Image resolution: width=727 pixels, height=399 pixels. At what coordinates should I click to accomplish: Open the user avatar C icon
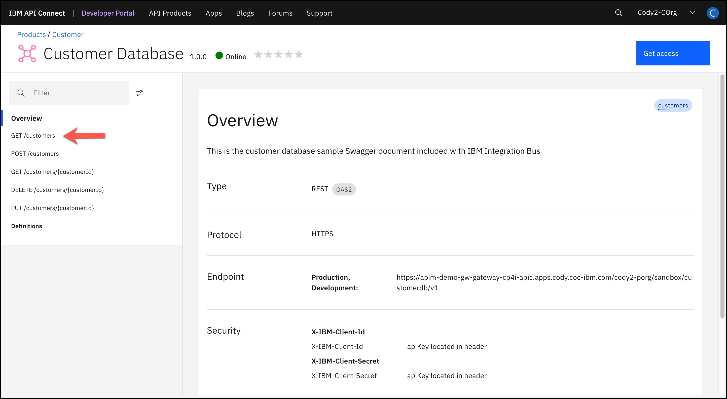[712, 13]
